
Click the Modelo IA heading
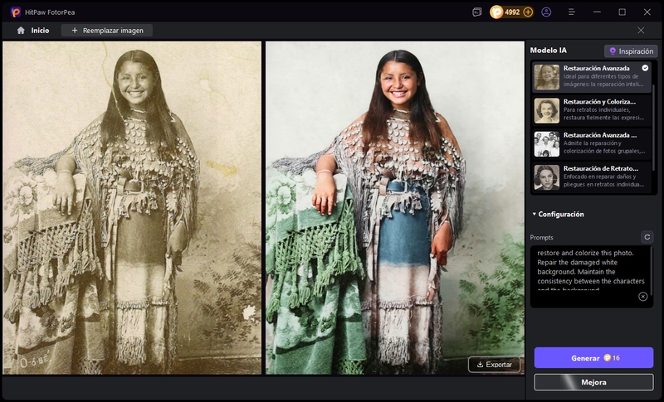pos(548,51)
